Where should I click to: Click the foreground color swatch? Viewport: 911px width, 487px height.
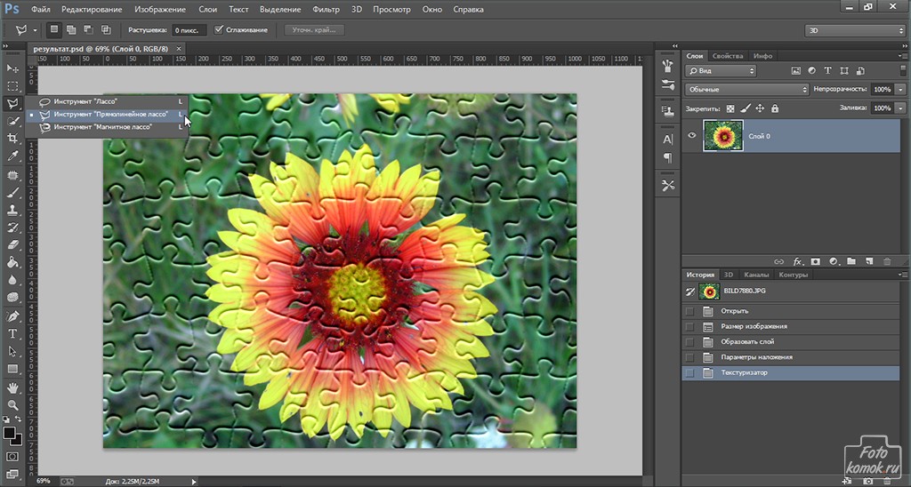9,433
